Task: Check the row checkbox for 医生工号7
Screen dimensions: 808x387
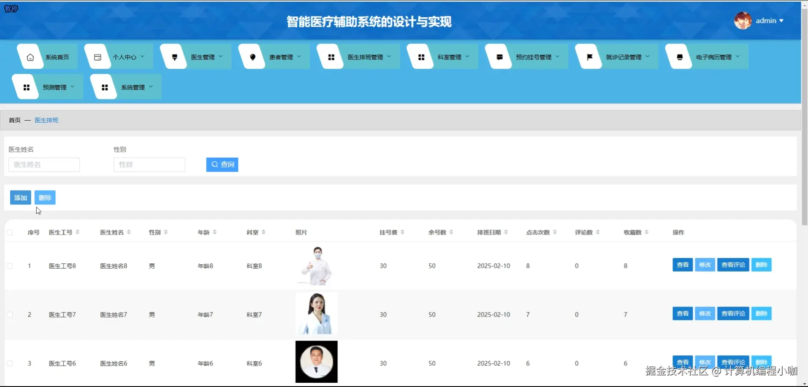Action: [10, 314]
